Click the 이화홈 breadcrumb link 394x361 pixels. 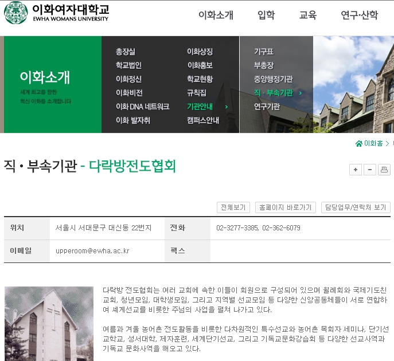[373, 144]
